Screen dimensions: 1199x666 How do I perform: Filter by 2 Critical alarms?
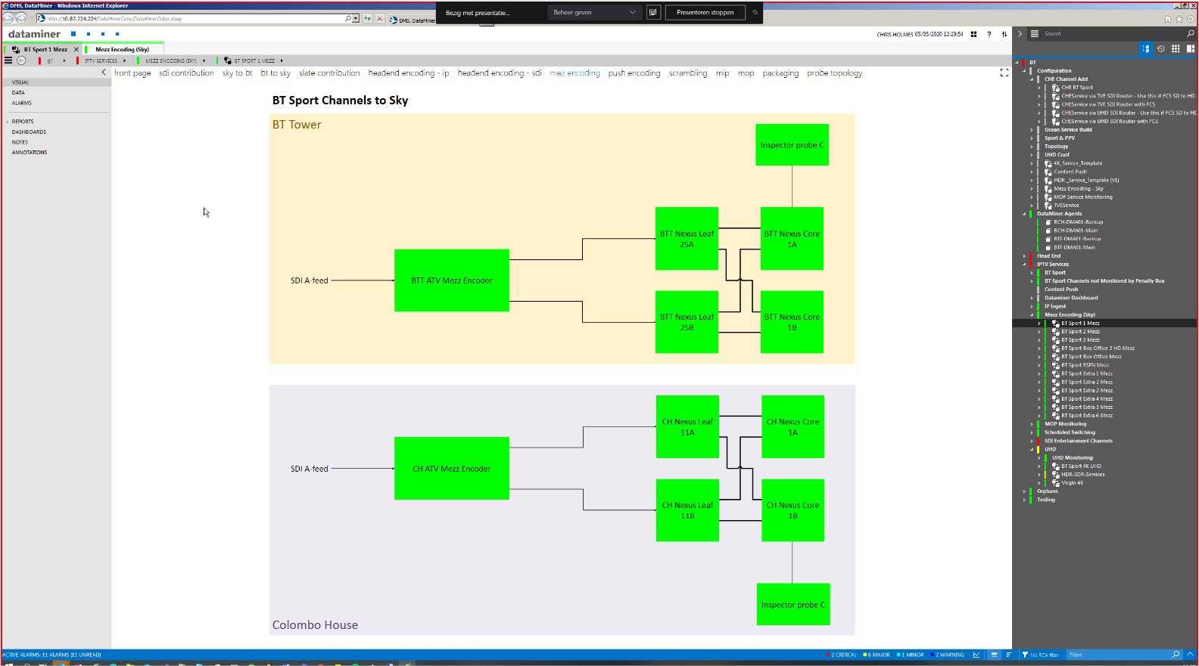pos(842,655)
